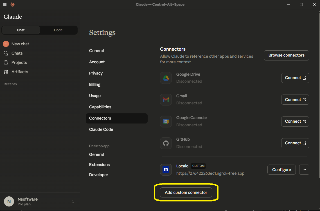Open Chats from the sidebar
Screen dimensions: 320x211
[x=17, y=53]
